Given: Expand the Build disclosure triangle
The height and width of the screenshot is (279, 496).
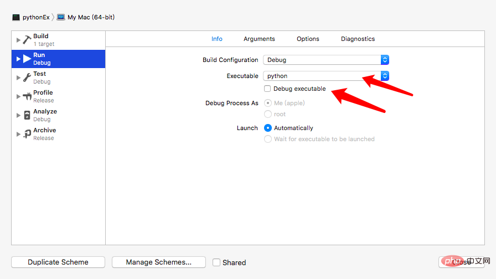Looking at the screenshot, I should 18,40.
